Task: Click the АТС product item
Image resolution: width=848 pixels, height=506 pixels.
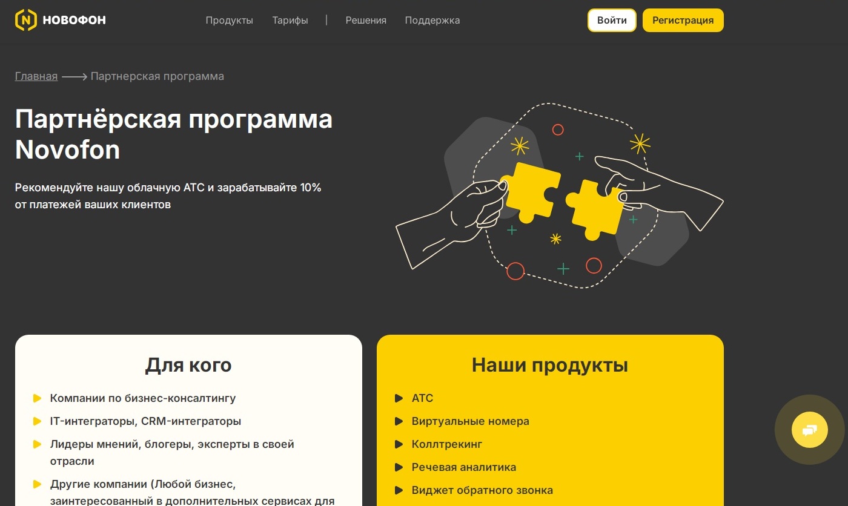Action: tap(422, 398)
